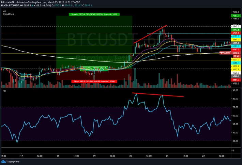Click the 30.00 RSI axis value
This screenshot has width=242, height=165.
[x=236, y=141]
